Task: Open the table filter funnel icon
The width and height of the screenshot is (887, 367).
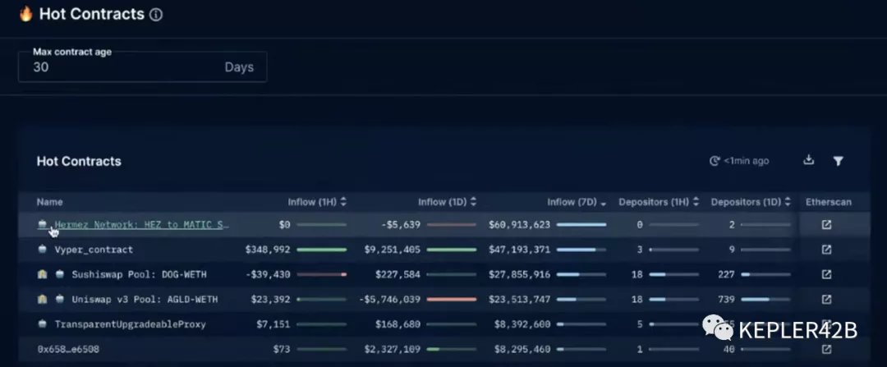Action: coord(838,161)
